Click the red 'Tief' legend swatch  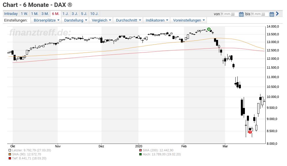tap(10, 158)
